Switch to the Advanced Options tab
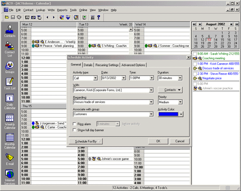 point(133,65)
